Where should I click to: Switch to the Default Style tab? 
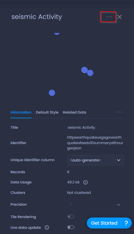pyautogui.click(x=47, y=112)
